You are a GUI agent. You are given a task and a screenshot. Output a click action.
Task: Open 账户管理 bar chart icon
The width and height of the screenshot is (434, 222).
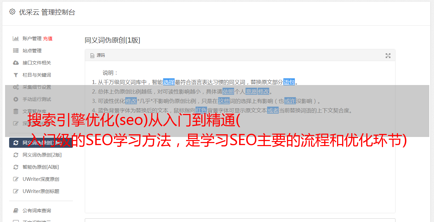pos(16,38)
